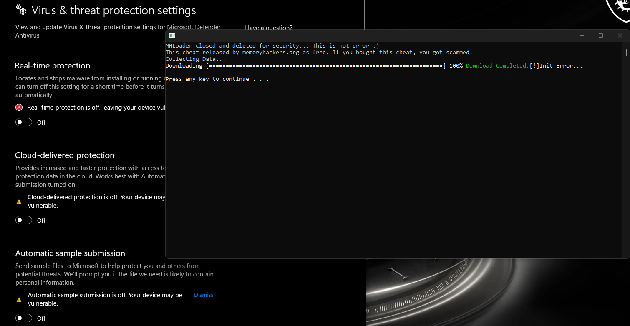Image resolution: width=630 pixels, height=326 pixels.
Task: Close the console window
Action: (620, 35)
